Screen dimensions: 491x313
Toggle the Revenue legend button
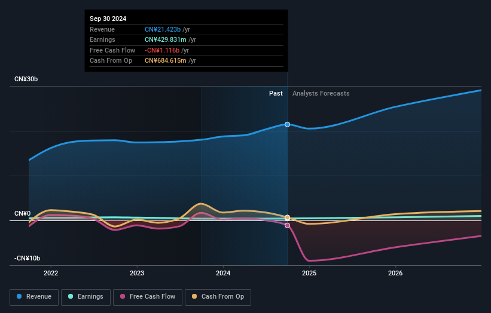coord(34,297)
